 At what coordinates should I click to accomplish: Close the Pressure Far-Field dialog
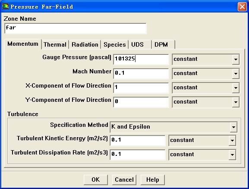[242, 6]
